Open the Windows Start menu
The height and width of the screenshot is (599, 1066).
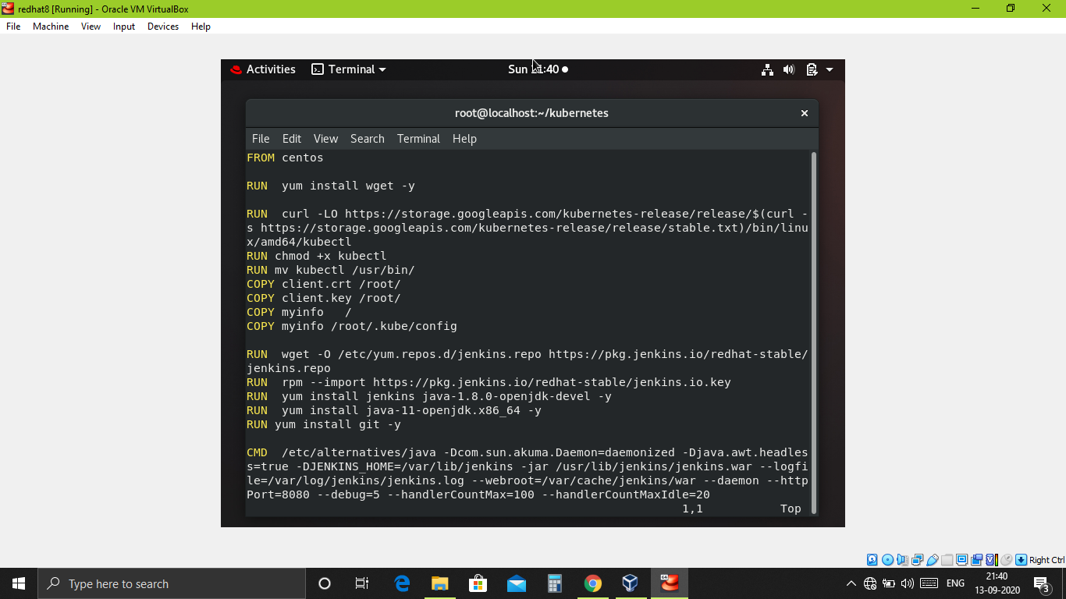(x=19, y=583)
